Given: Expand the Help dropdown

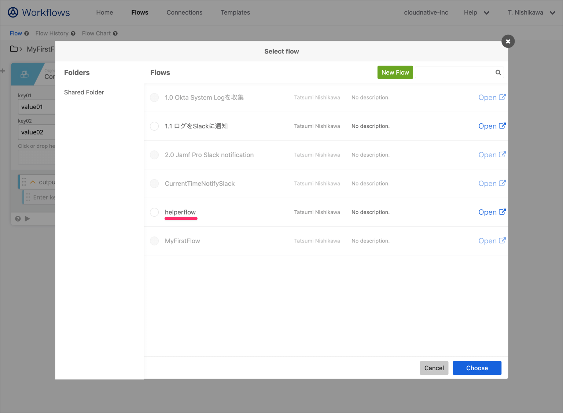Looking at the screenshot, I should click(476, 12).
